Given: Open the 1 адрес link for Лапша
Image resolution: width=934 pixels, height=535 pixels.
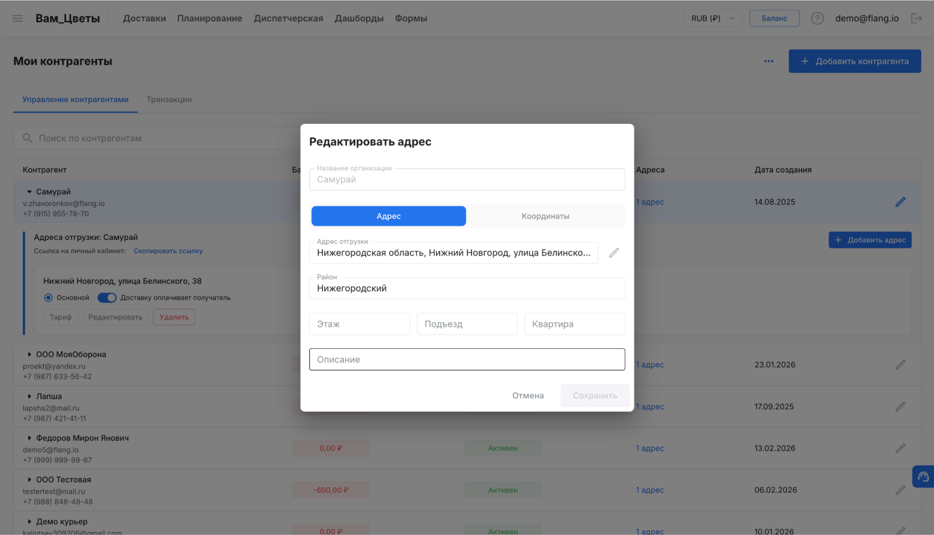Looking at the screenshot, I should pos(650,407).
